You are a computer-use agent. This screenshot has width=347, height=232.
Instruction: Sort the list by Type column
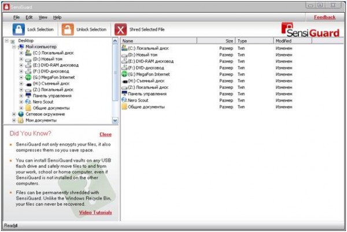coord(254,41)
